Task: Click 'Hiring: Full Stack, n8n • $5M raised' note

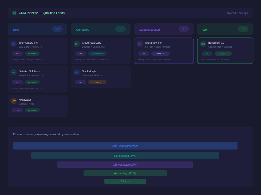Action: pyautogui.click(x=91, y=60)
